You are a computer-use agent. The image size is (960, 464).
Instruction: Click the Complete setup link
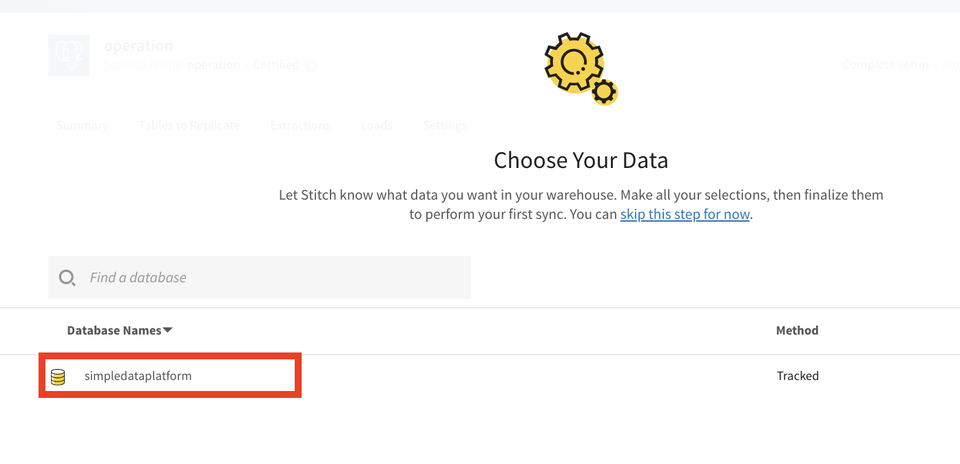[x=886, y=65]
